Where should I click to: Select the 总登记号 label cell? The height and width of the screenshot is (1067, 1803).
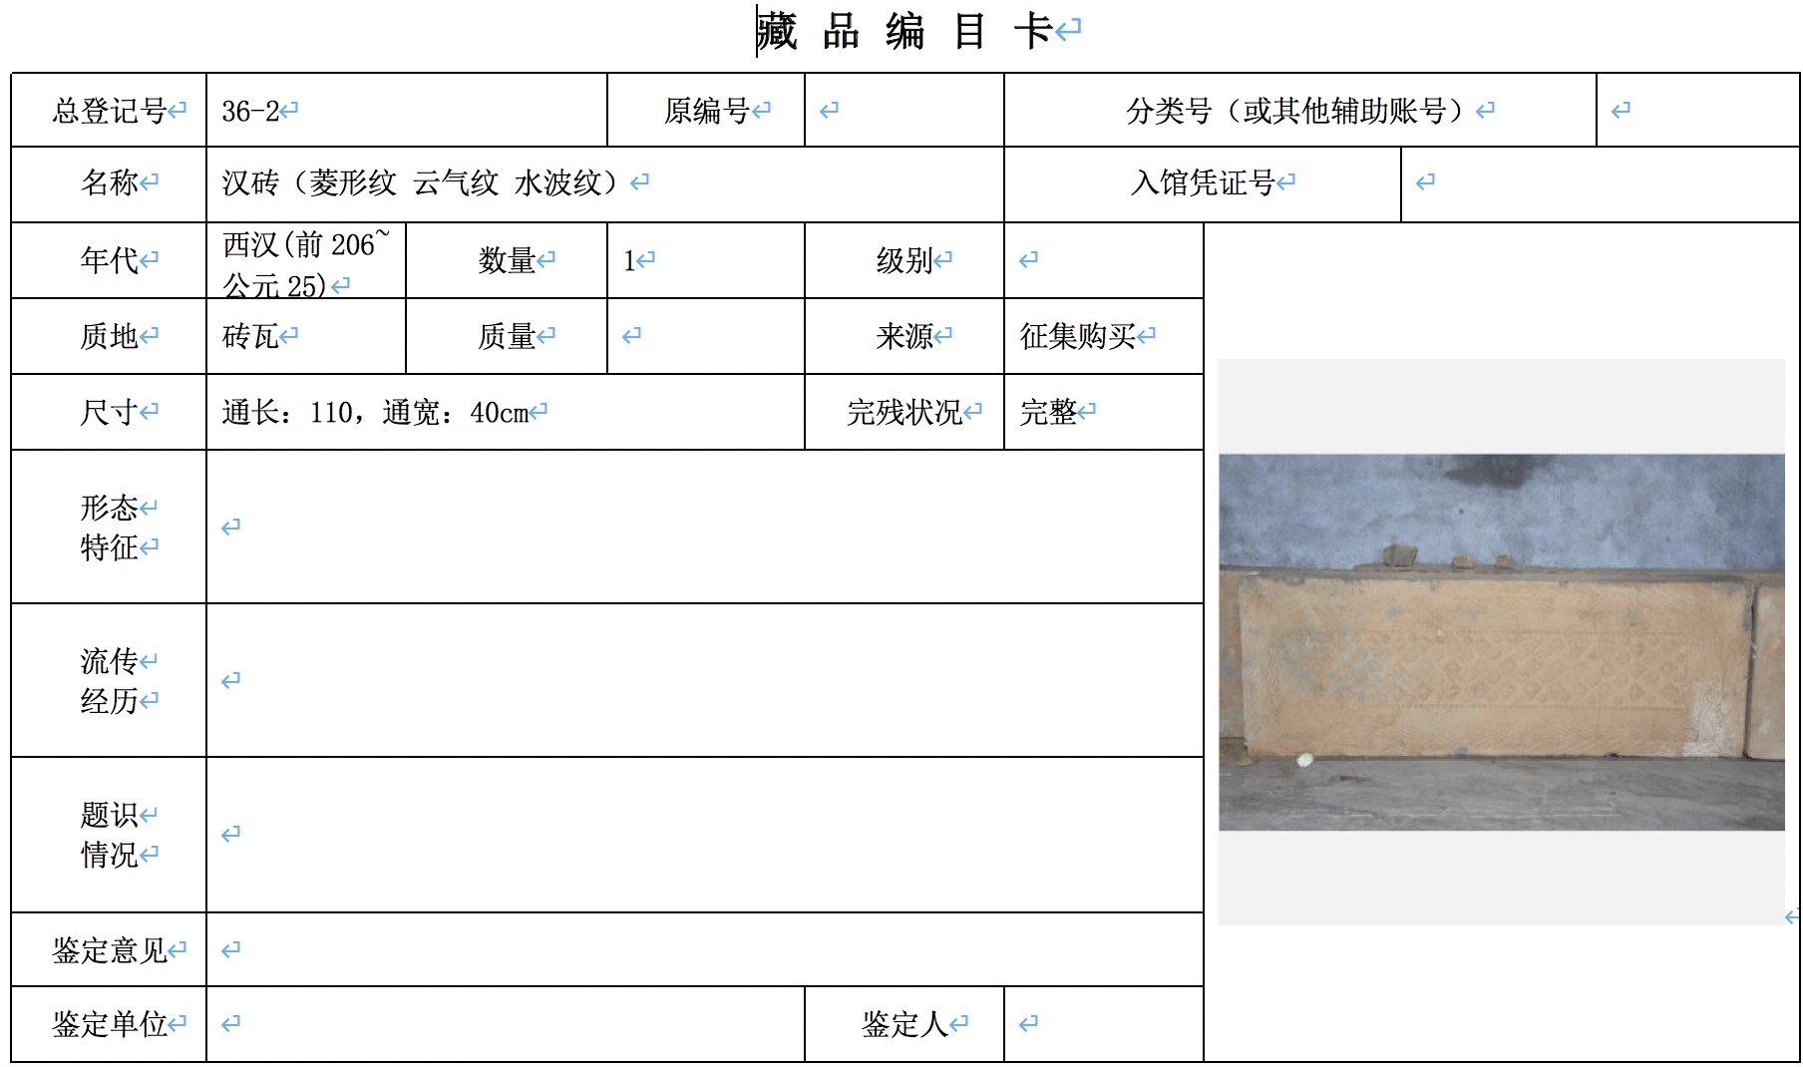pyautogui.click(x=109, y=110)
